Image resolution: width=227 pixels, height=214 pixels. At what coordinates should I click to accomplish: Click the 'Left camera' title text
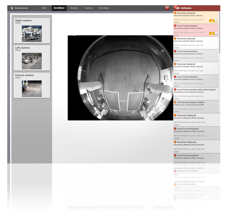tap(22, 48)
